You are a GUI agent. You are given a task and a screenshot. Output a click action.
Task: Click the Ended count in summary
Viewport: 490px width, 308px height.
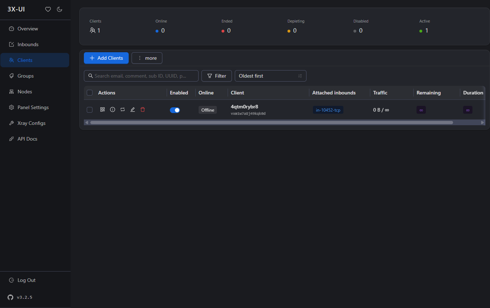229,30
